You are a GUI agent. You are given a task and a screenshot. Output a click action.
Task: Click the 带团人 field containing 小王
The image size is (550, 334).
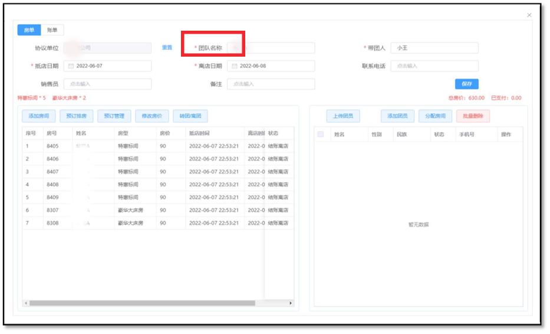(434, 48)
